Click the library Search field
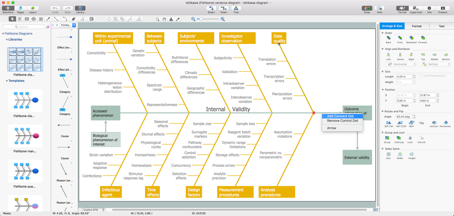Image resolution: width=454 pixels, height=216 pixels. 23,27
